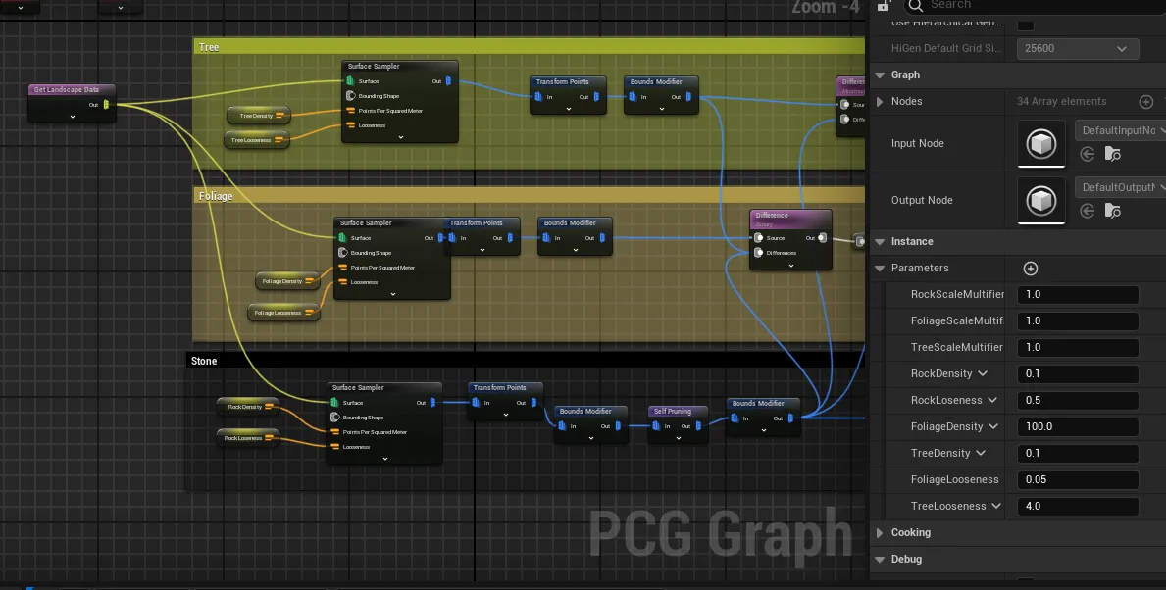Browse to Output Node asset in Content Browser
This screenshot has height=590, width=1166.
(x=1112, y=211)
